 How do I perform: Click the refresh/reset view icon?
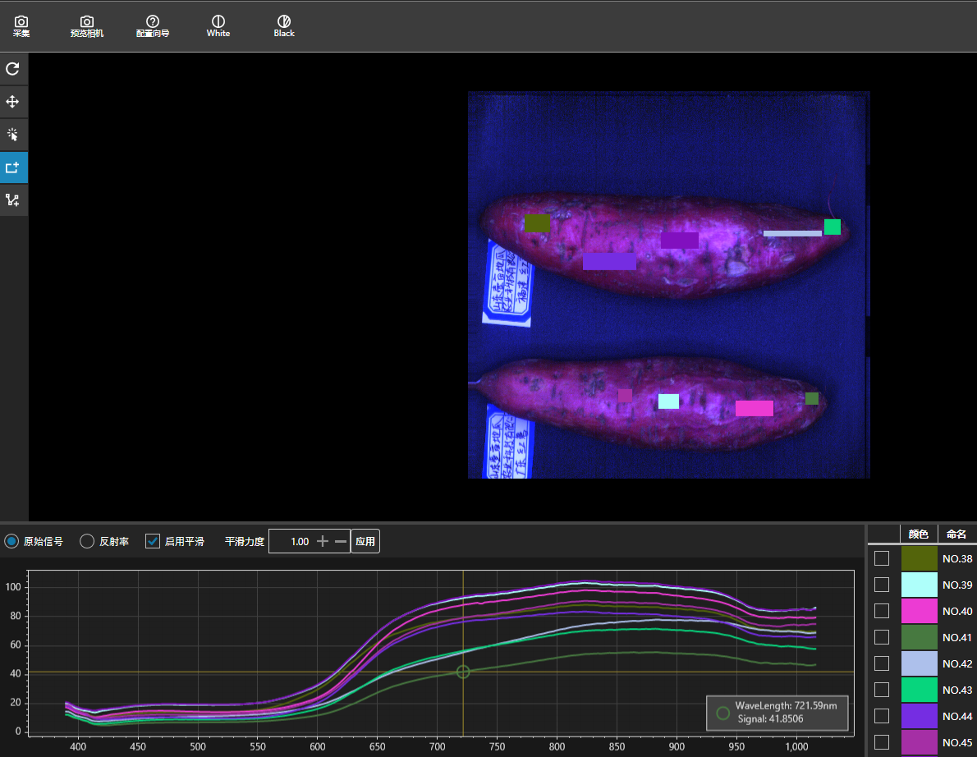pos(13,69)
